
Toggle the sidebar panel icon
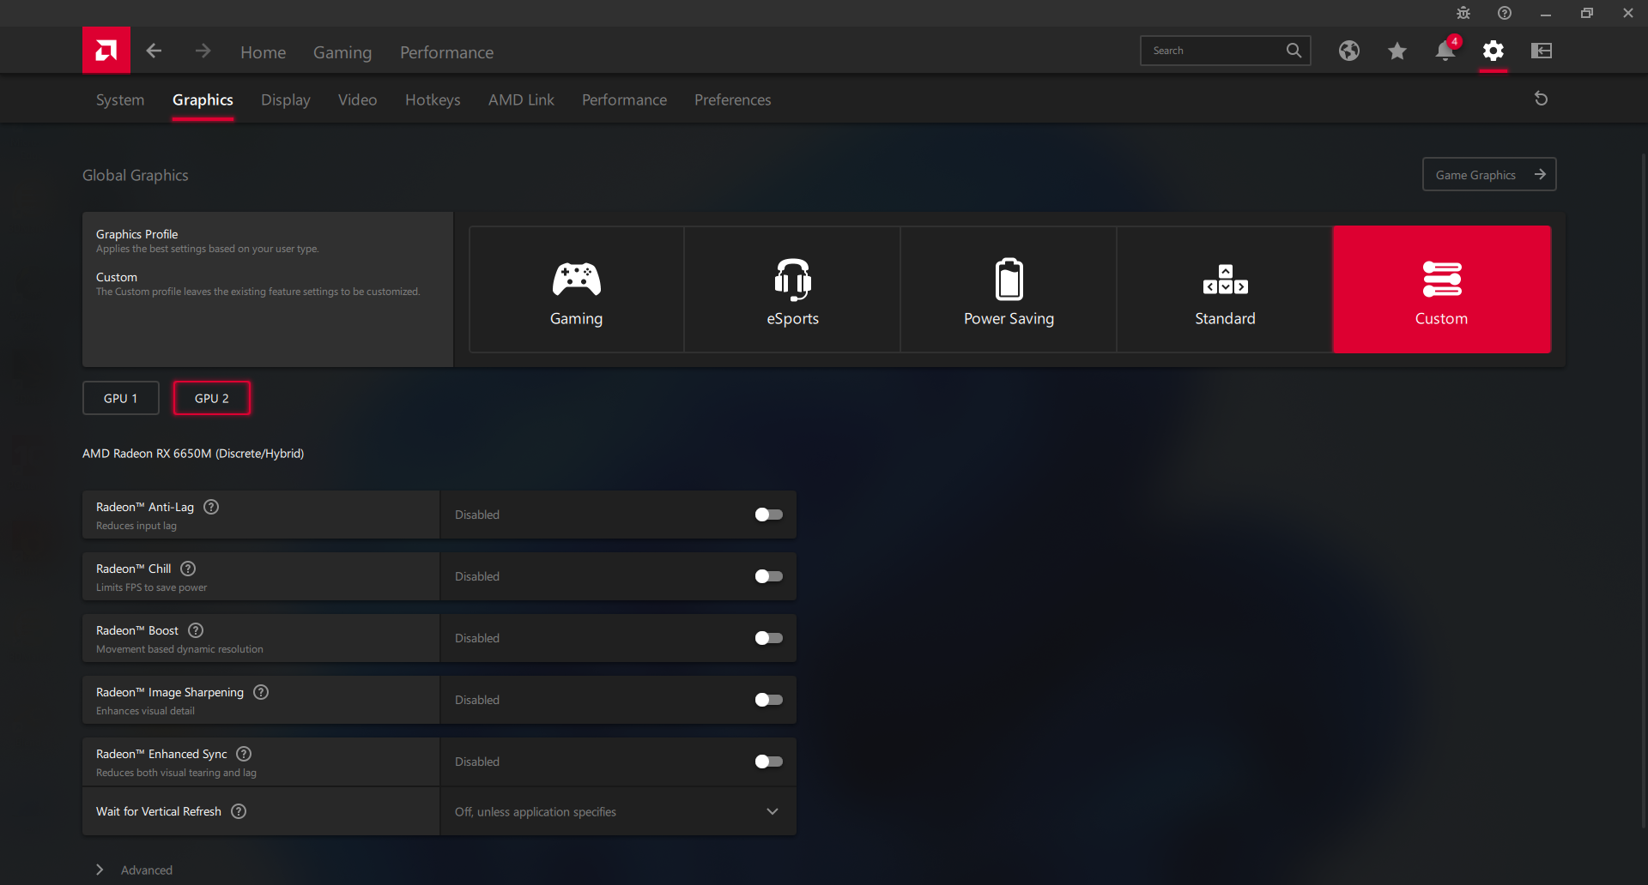pyautogui.click(x=1542, y=51)
